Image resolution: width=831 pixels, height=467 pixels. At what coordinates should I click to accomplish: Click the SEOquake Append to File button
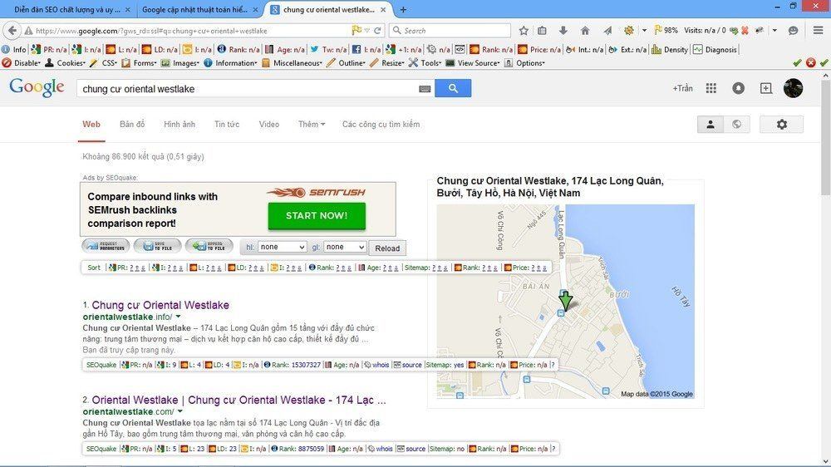click(x=209, y=247)
